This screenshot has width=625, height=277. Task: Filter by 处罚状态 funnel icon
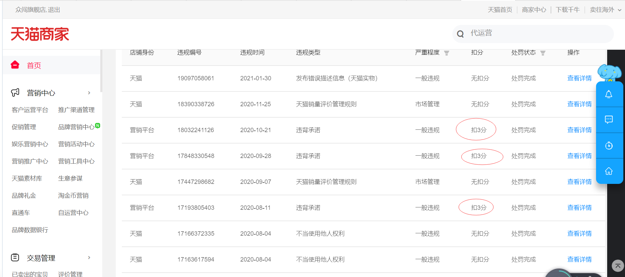543,53
